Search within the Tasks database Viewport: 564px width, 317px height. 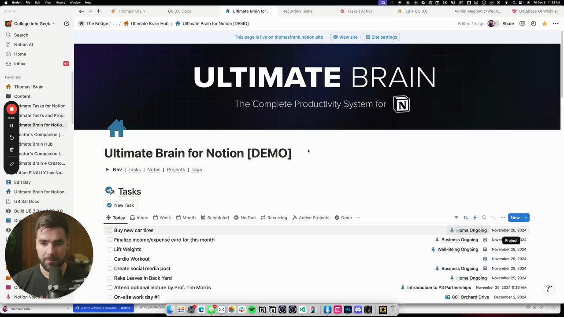point(484,217)
